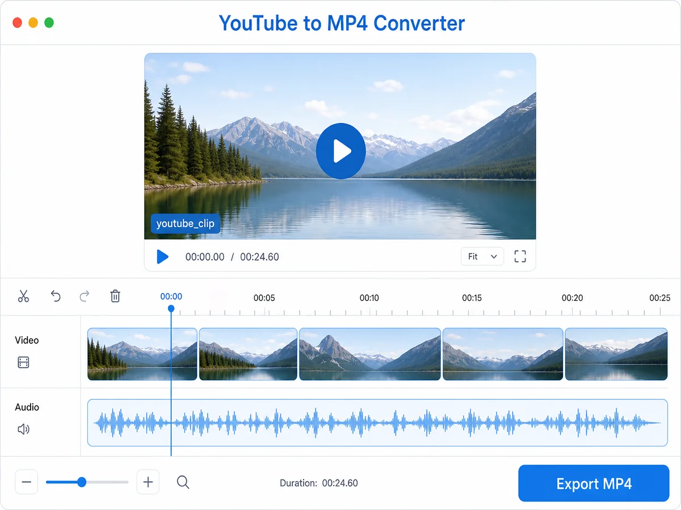Image resolution: width=681 pixels, height=510 pixels.
Task: Zoom in timeline with plus button
Action: [148, 482]
